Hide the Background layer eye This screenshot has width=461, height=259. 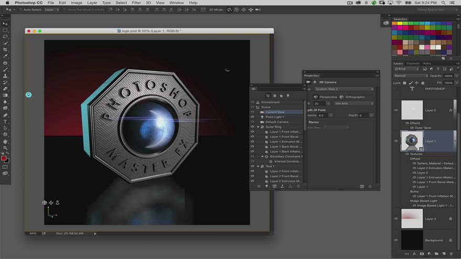[x=396, y=240]
